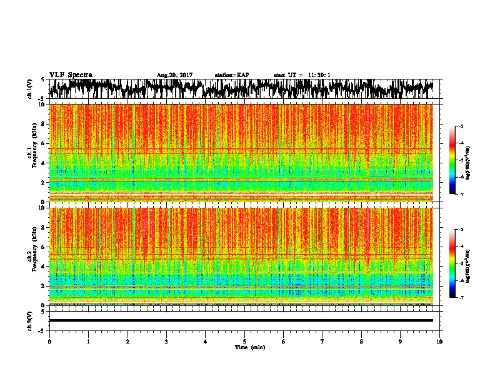Click the "ch.1(V)" axis label

[x=29, y=89]
